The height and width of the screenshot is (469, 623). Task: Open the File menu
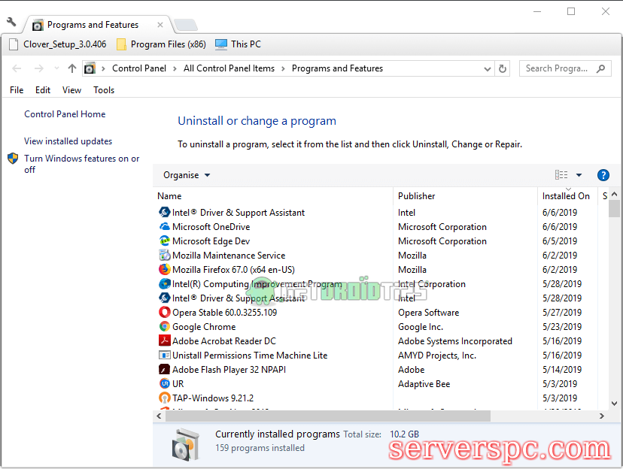click(x=17, y=90)
